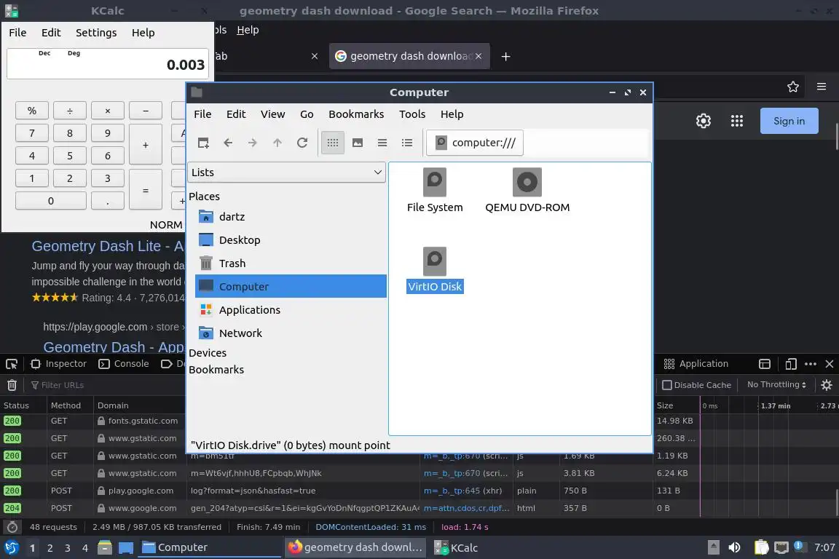Switch to the Console devtools tab
Screen dimensions: 839x559
[124, 364]
